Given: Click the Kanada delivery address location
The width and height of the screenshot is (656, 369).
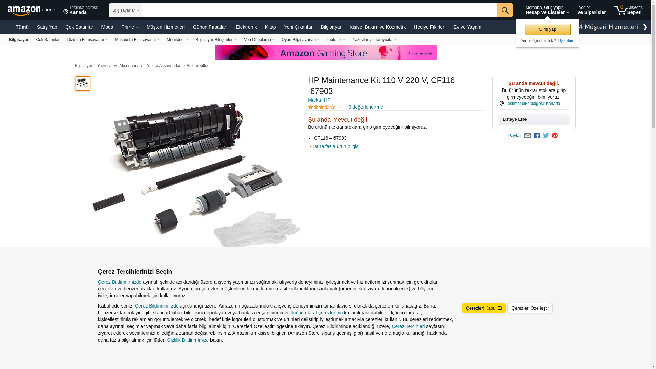Looking at the screenshot, I should pyautogui.click(x=81, y=10).
